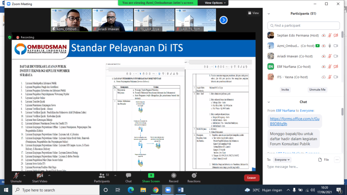Image resolution: width=347 pixels, height=195 pixels.
Task: Click the Unmute Me button
Action: click(317, 89)
